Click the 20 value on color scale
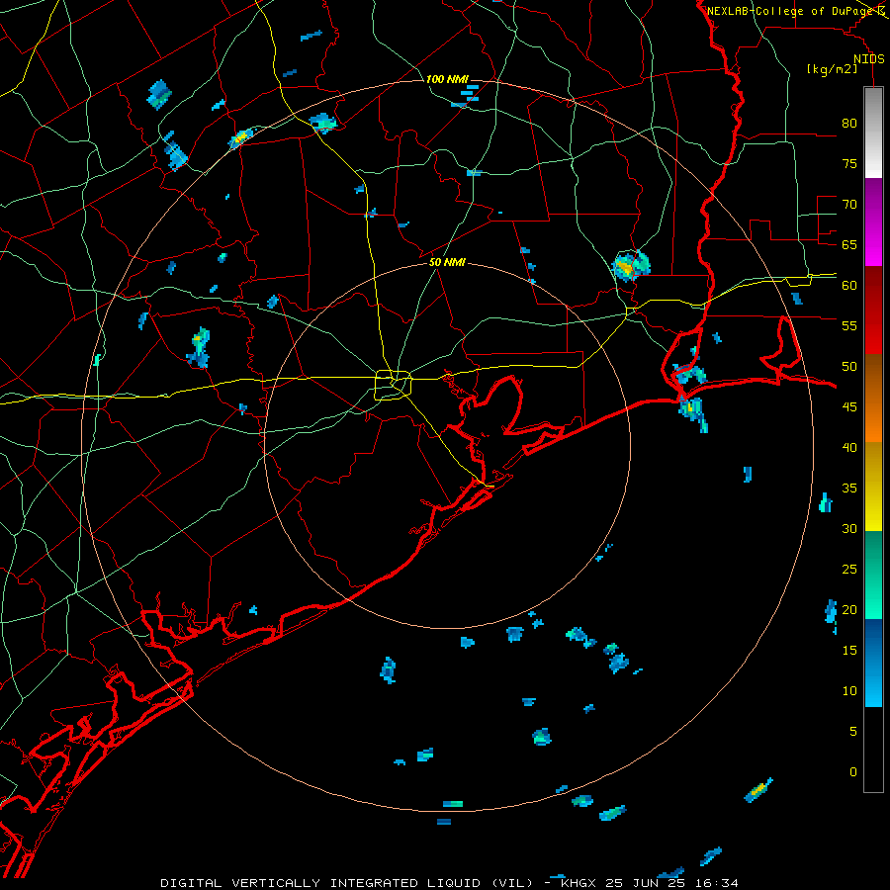Image resolution: width=890 pixels, height=890 pixels. pos(849,609)
